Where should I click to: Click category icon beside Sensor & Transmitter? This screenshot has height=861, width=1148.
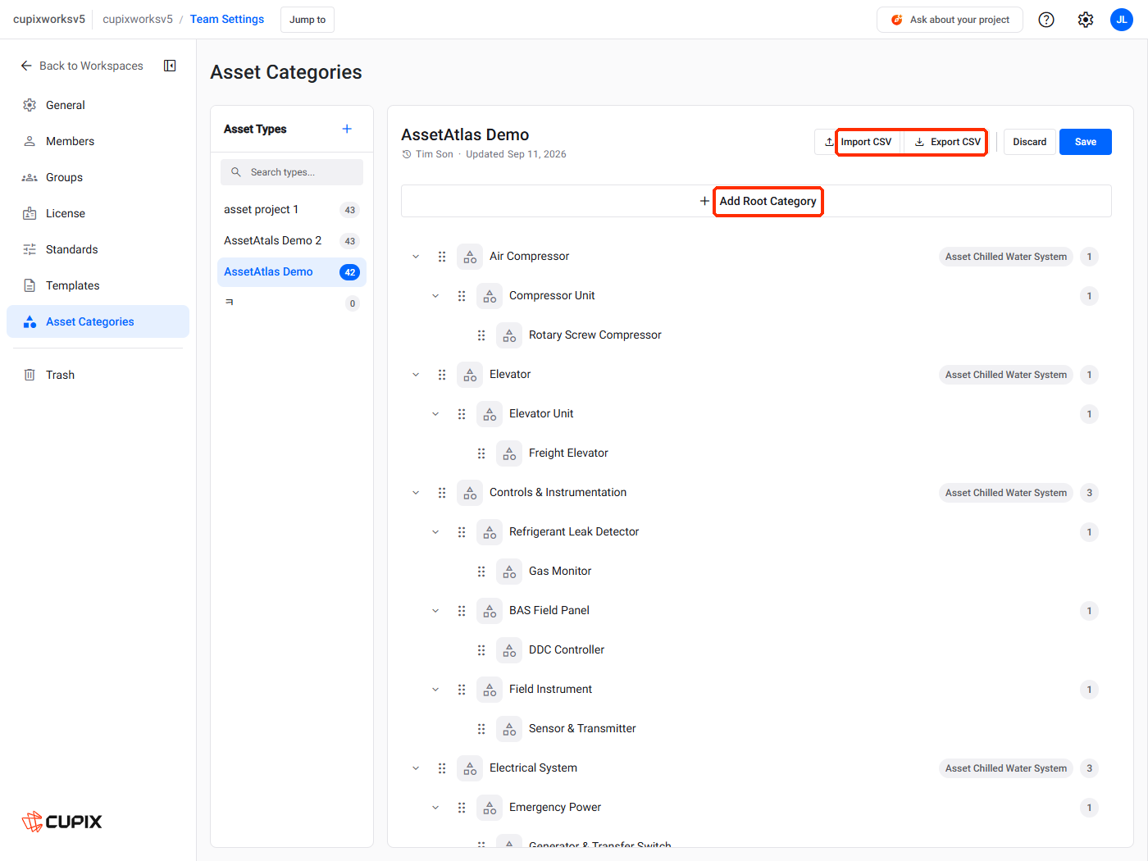[x=509, y=729]
